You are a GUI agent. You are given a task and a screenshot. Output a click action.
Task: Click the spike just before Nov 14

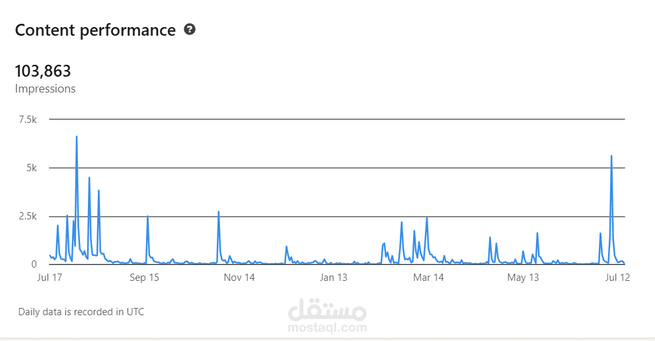tap(219, 212)
